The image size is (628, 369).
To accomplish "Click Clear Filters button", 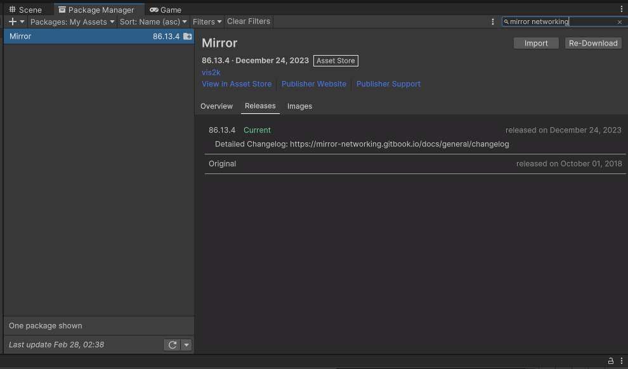I will pyautogui.click(x=249, y=22).
